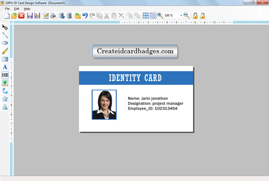This screenshot has width=269, height=181.
Task: Open the File menu
Action: tap(7, 9)
